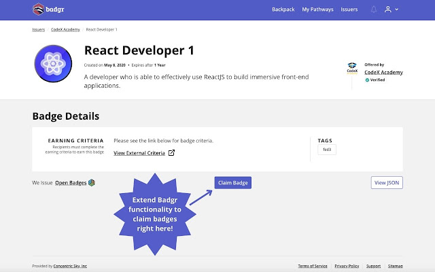
Task: Click the TAGS label
Action: (325, 141)
